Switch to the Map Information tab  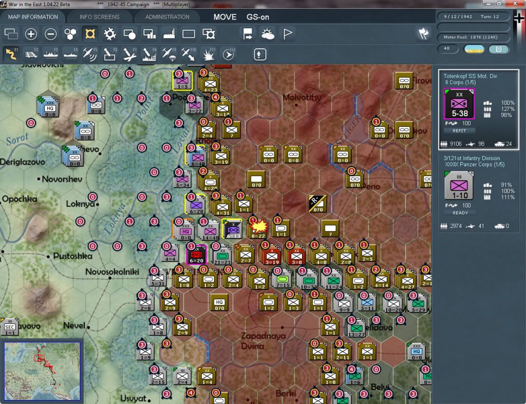pyautogui.click(x=33, y=17)
